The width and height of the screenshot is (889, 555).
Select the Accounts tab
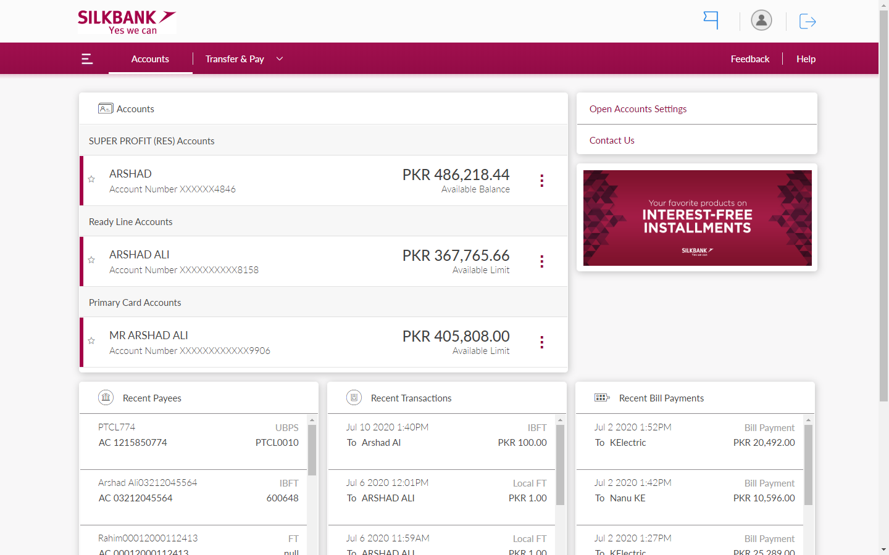pyautogui.click(x=150, y=59)
